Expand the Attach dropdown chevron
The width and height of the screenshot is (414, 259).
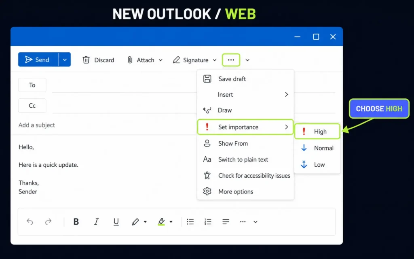pos(161,60)
